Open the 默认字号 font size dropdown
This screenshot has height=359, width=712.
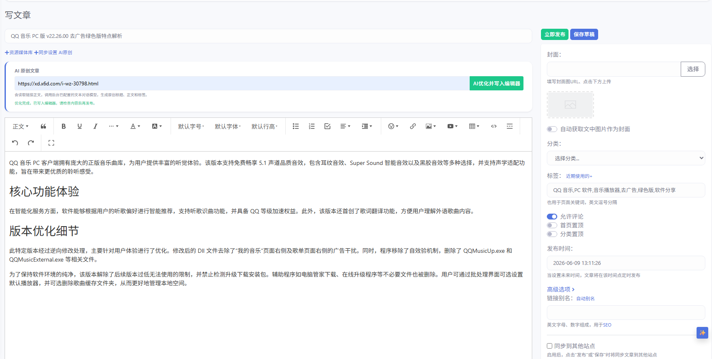(x=191, y=126)
